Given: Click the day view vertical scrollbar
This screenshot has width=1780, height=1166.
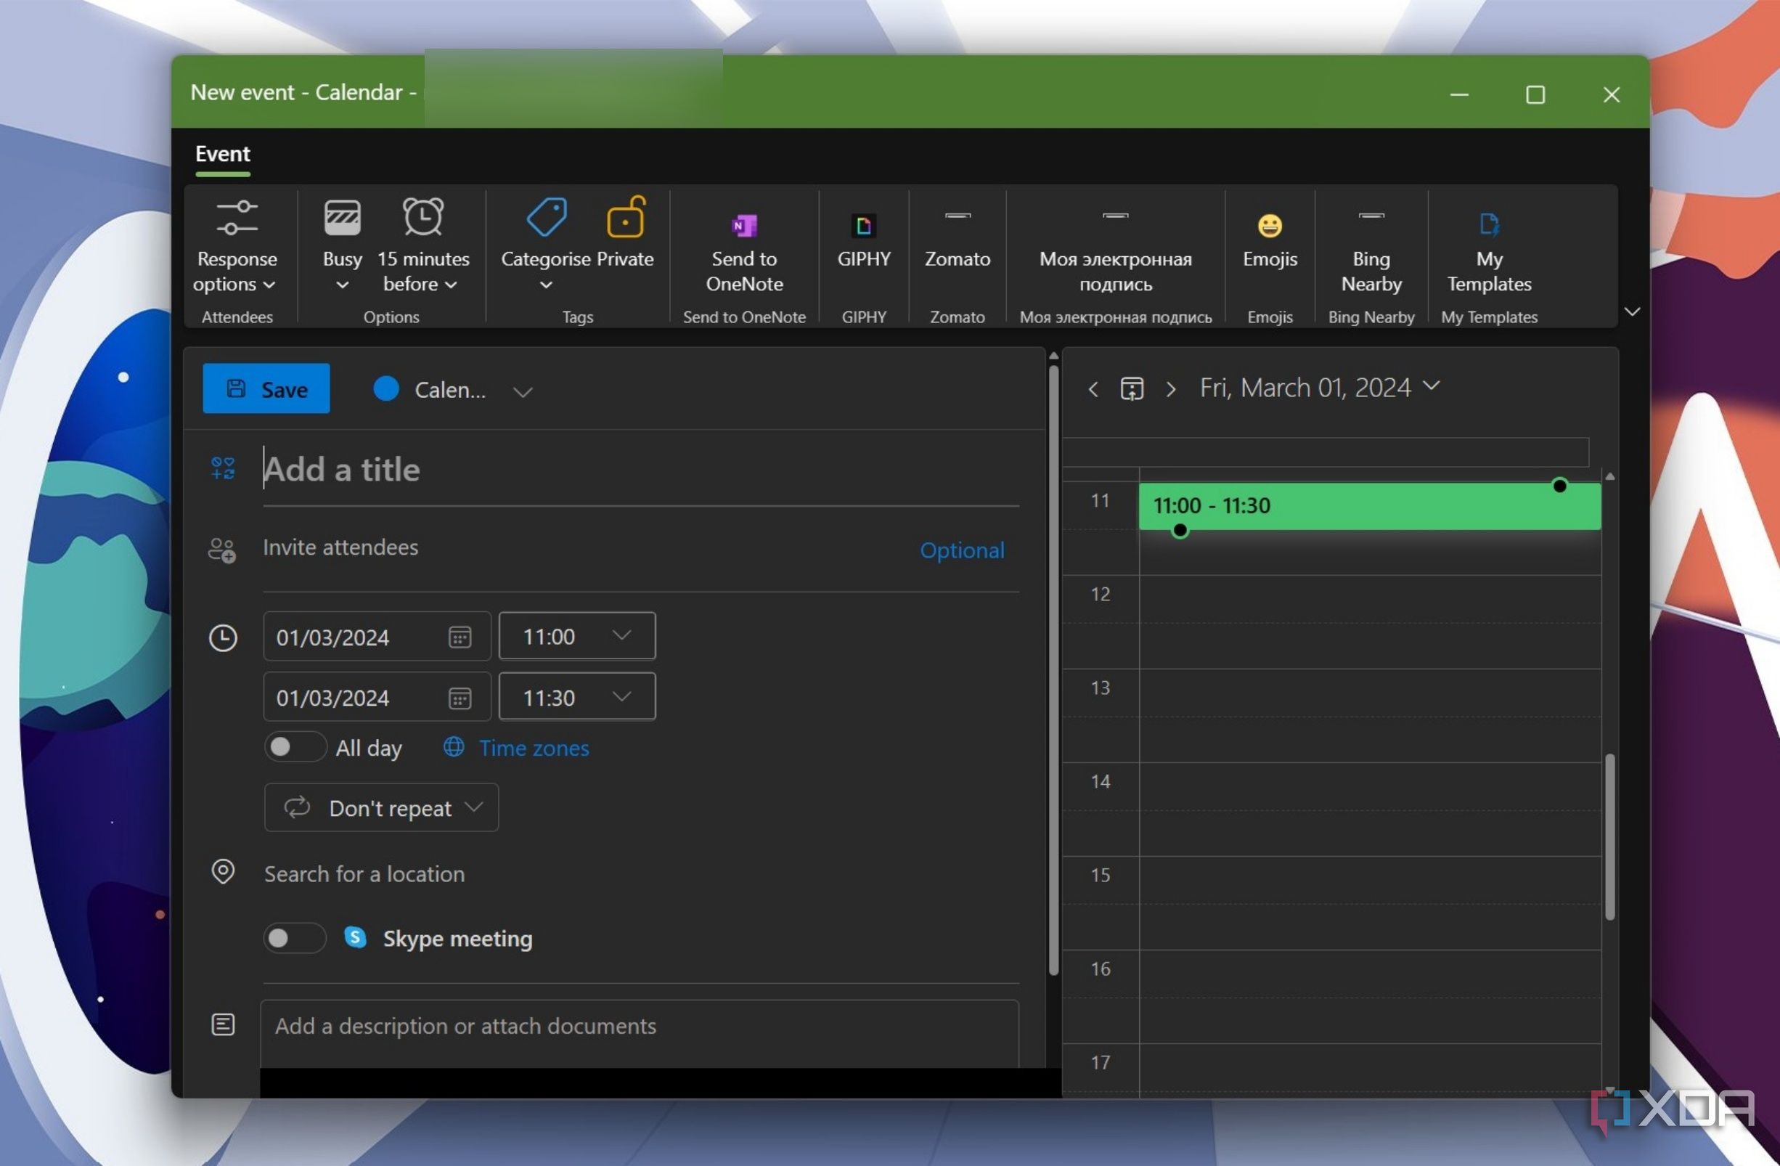Looking at the screenshot, I should click(1609, 838).
